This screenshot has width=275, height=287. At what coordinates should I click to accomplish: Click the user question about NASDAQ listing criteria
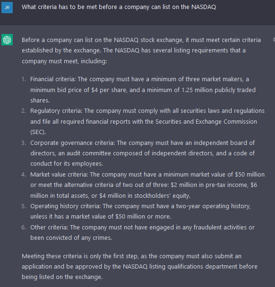click(x=119, y=7)
